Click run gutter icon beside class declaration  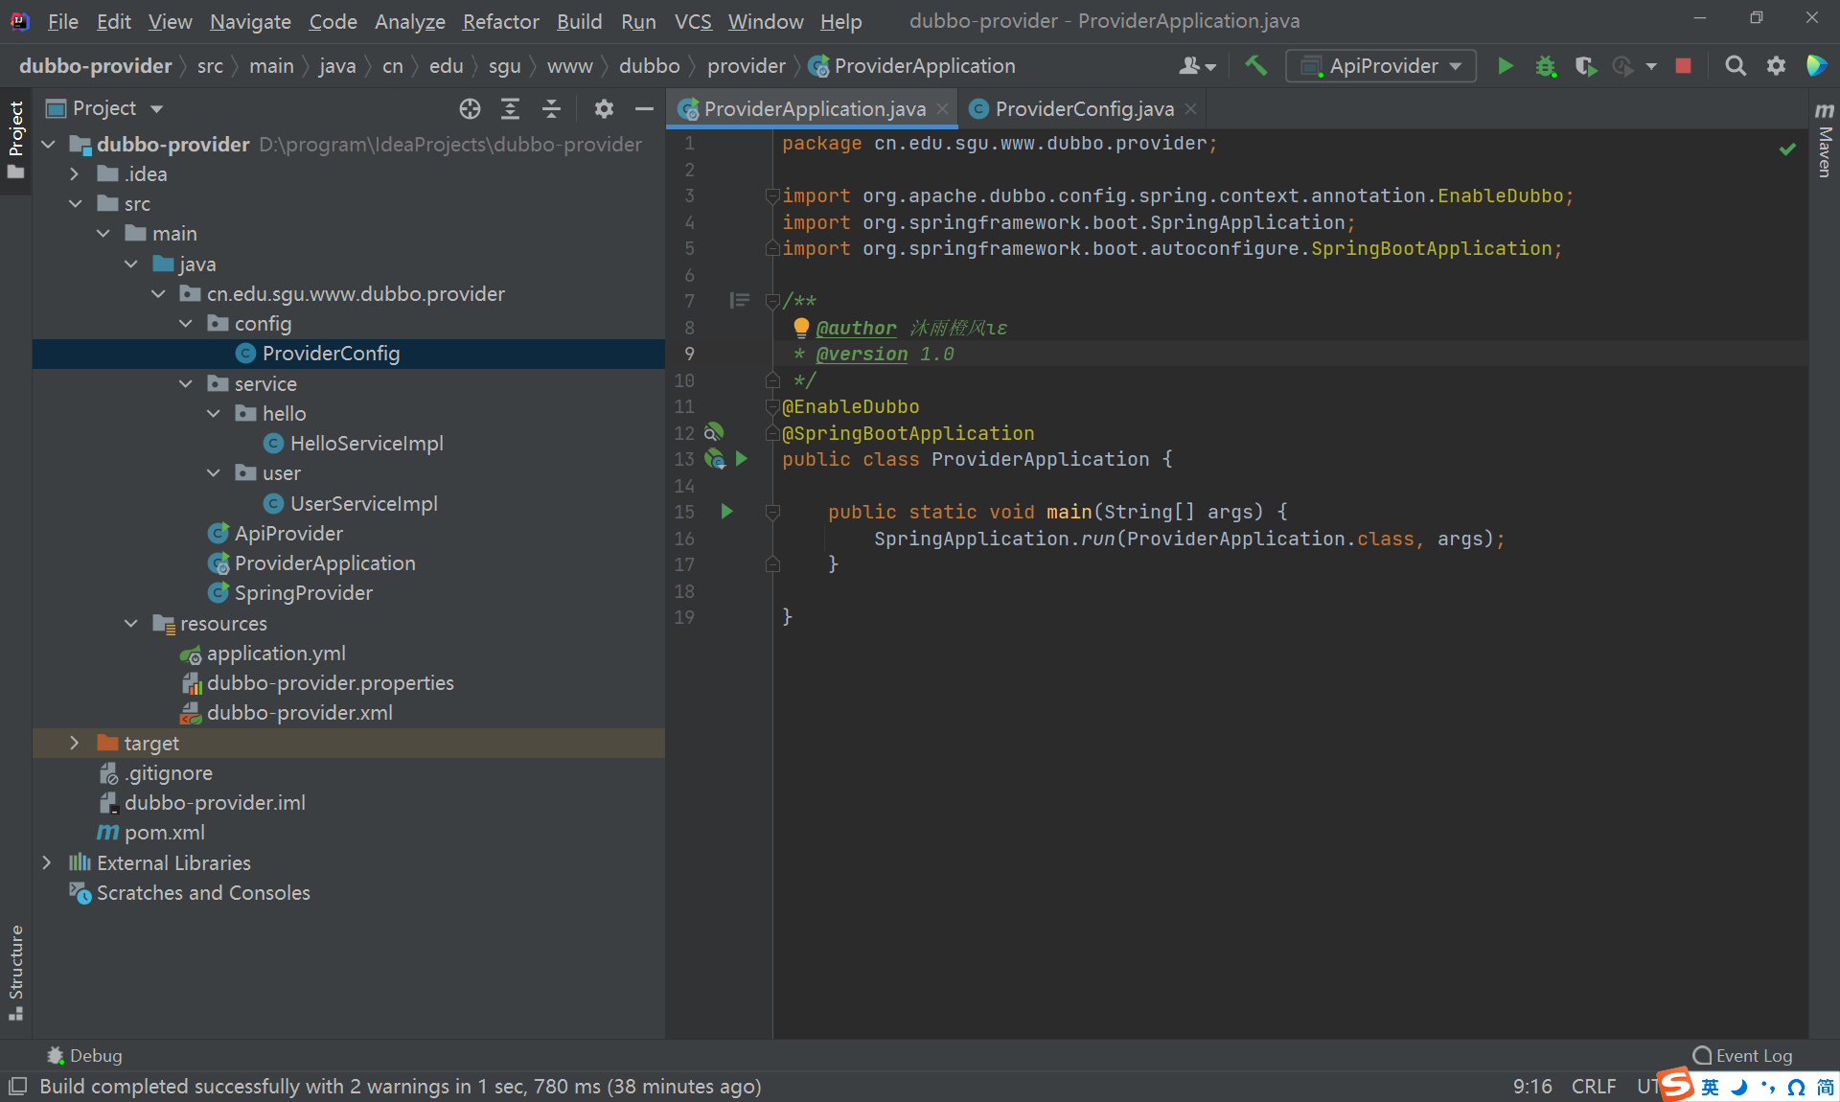[742, 459]
